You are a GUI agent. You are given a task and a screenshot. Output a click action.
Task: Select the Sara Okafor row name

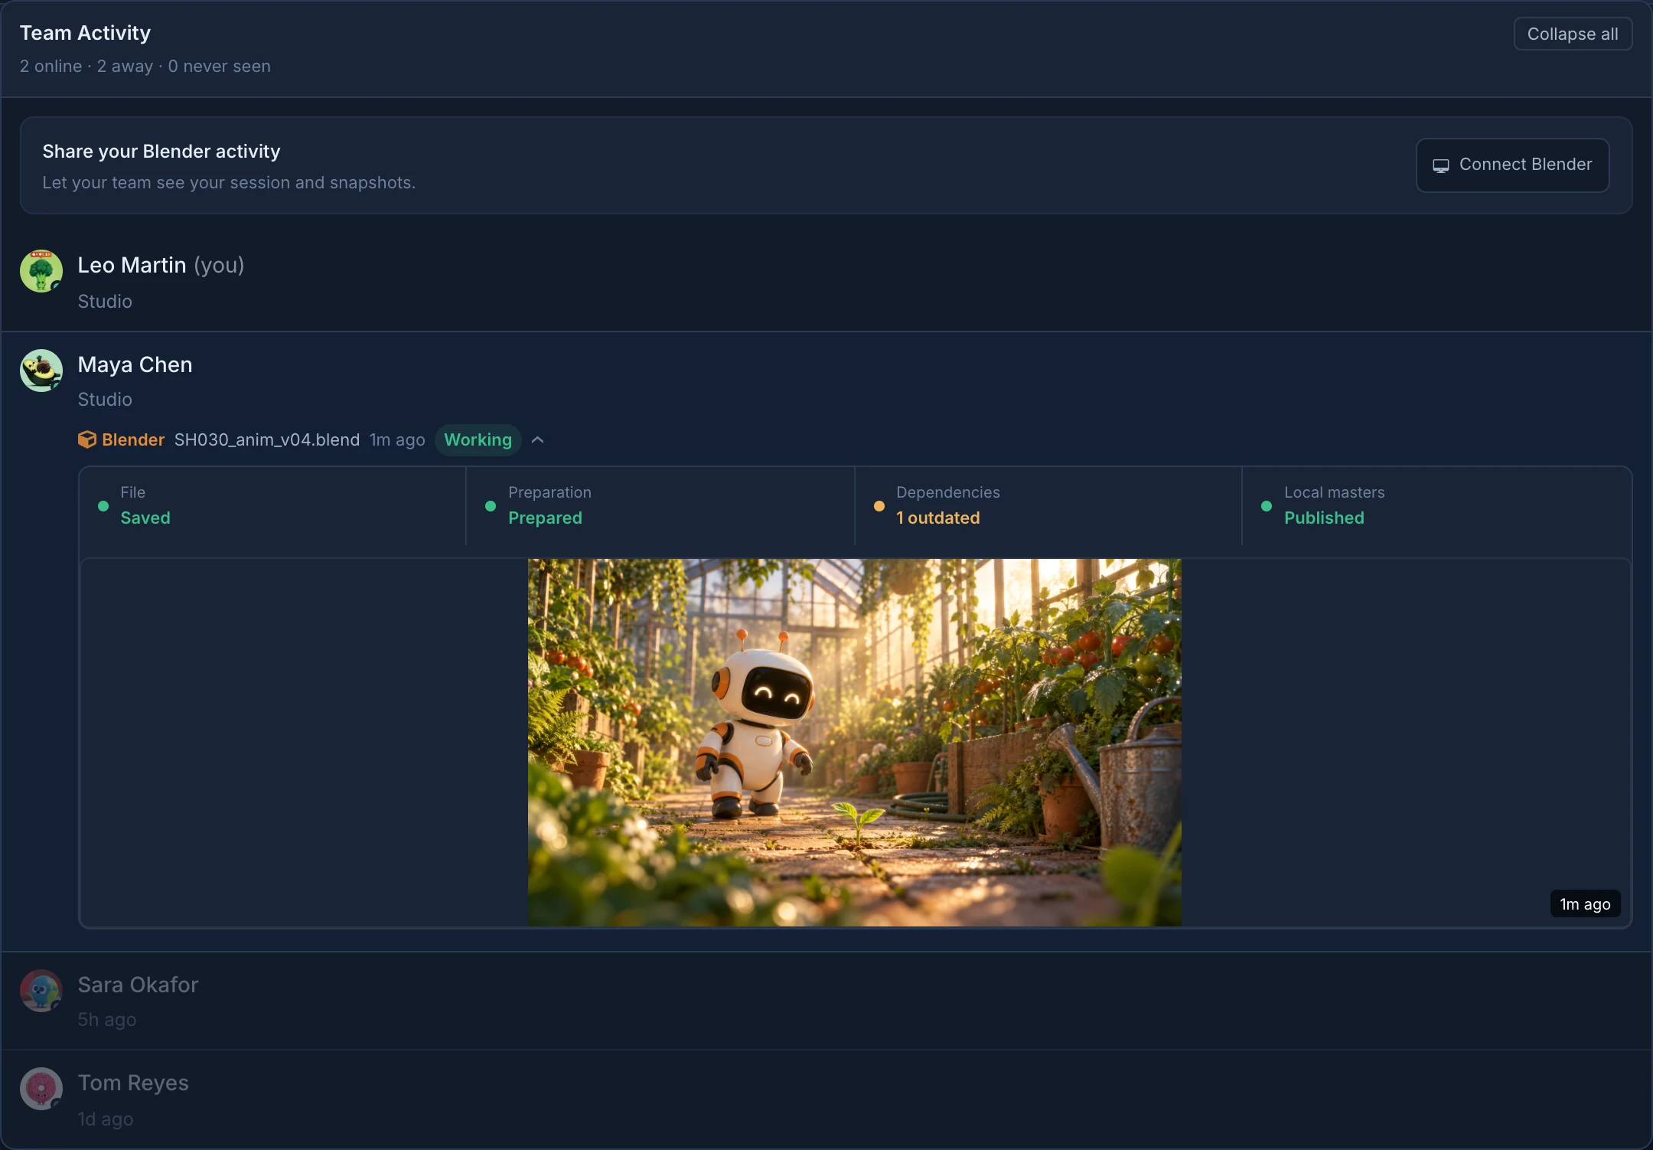[138, 985]
